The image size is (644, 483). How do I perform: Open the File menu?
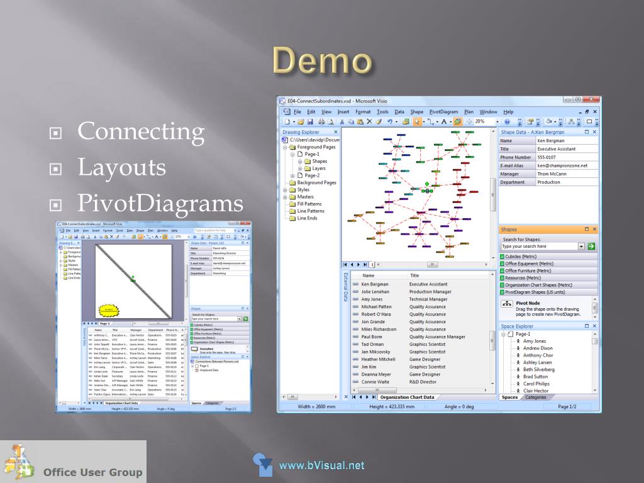coord(297,112)
